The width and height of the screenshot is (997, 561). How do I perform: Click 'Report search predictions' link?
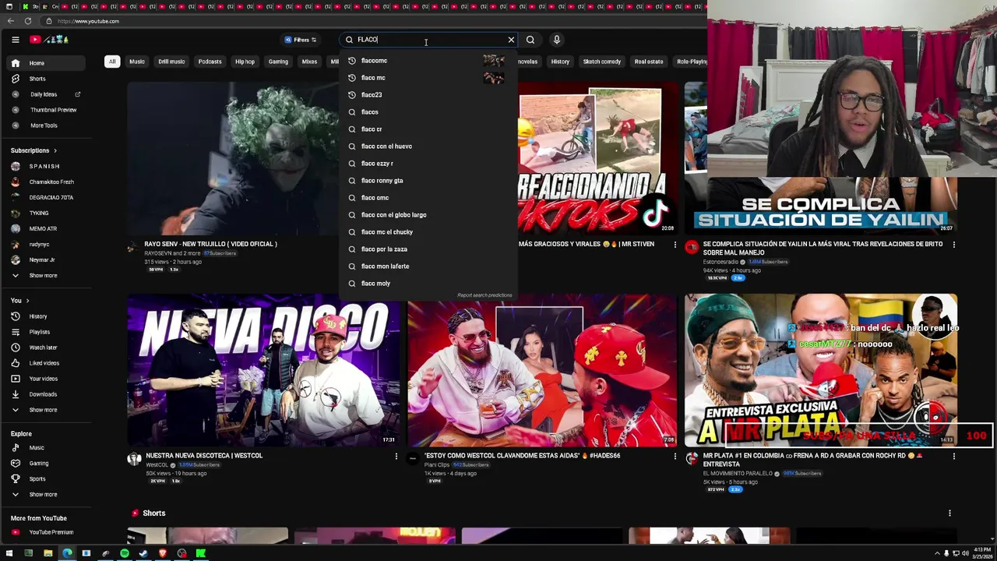pos(484,295)
